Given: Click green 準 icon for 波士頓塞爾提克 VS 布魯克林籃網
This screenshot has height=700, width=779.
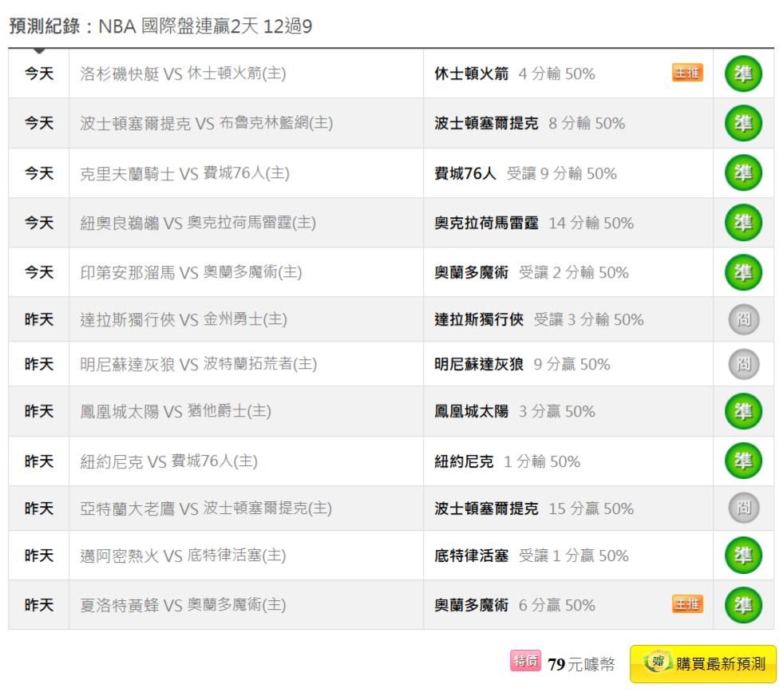Looking at the screenshot, I should 743,123.
